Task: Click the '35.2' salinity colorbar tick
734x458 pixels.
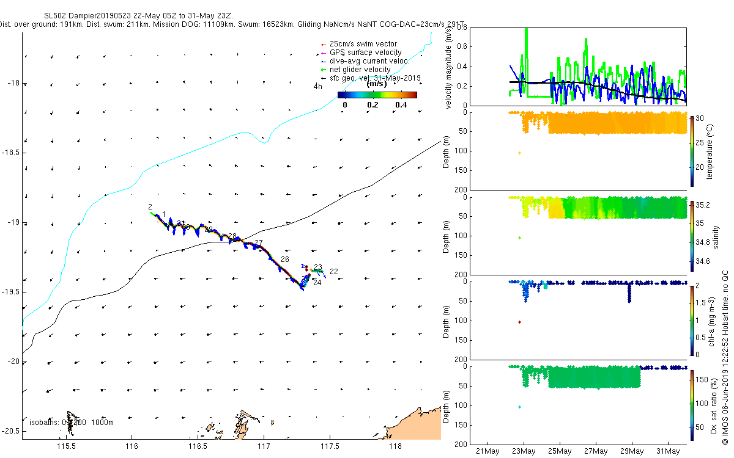Action: [x=703, y=205]
